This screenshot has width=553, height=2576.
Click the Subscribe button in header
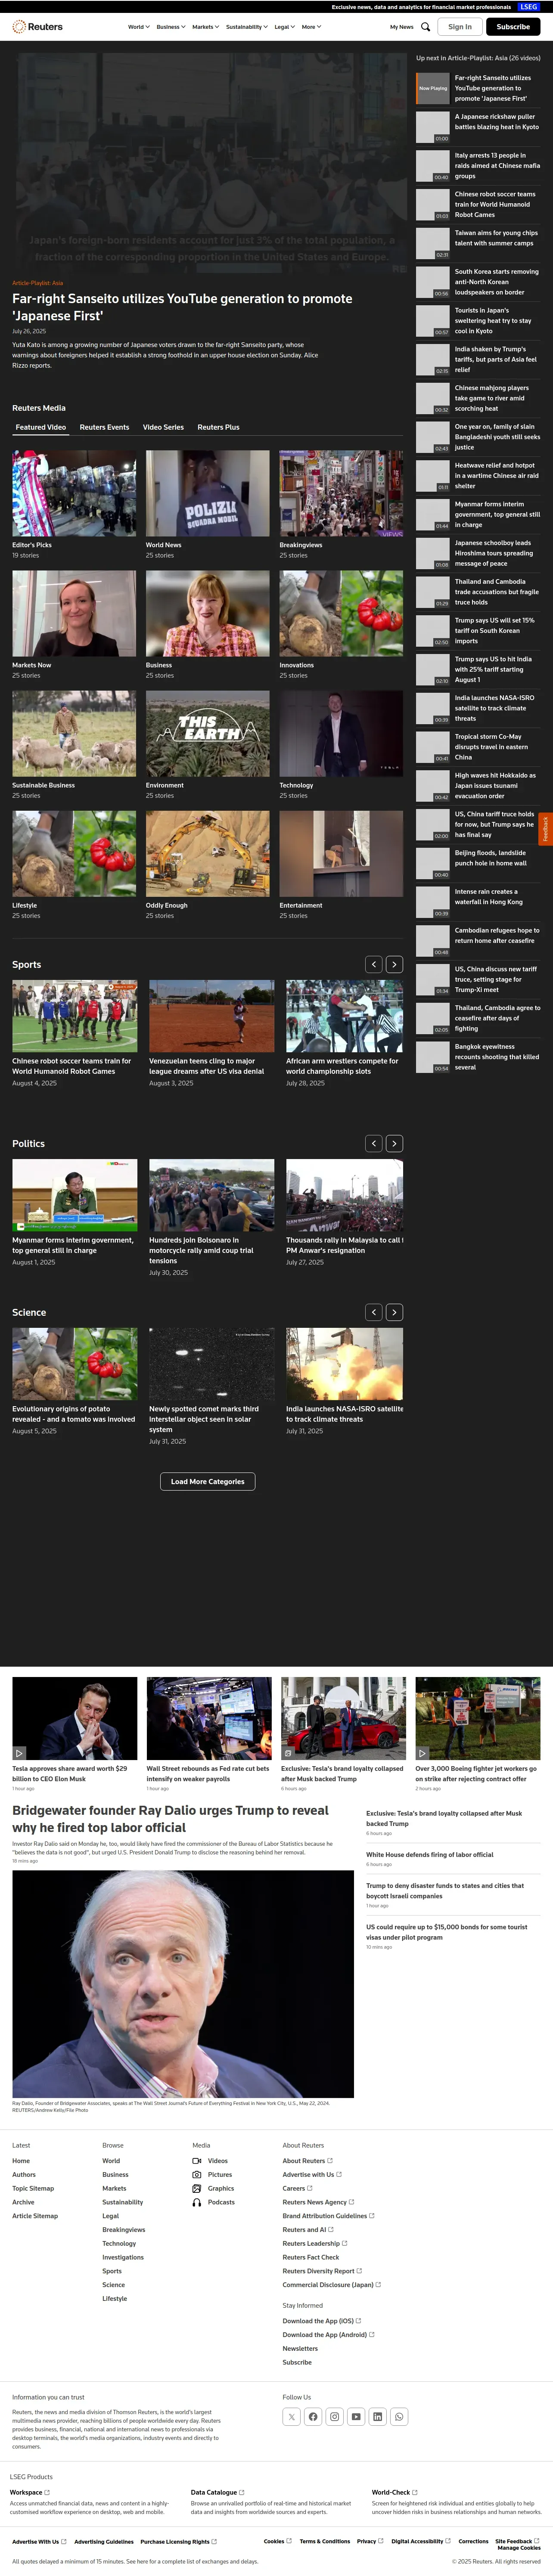coord(513,27)
